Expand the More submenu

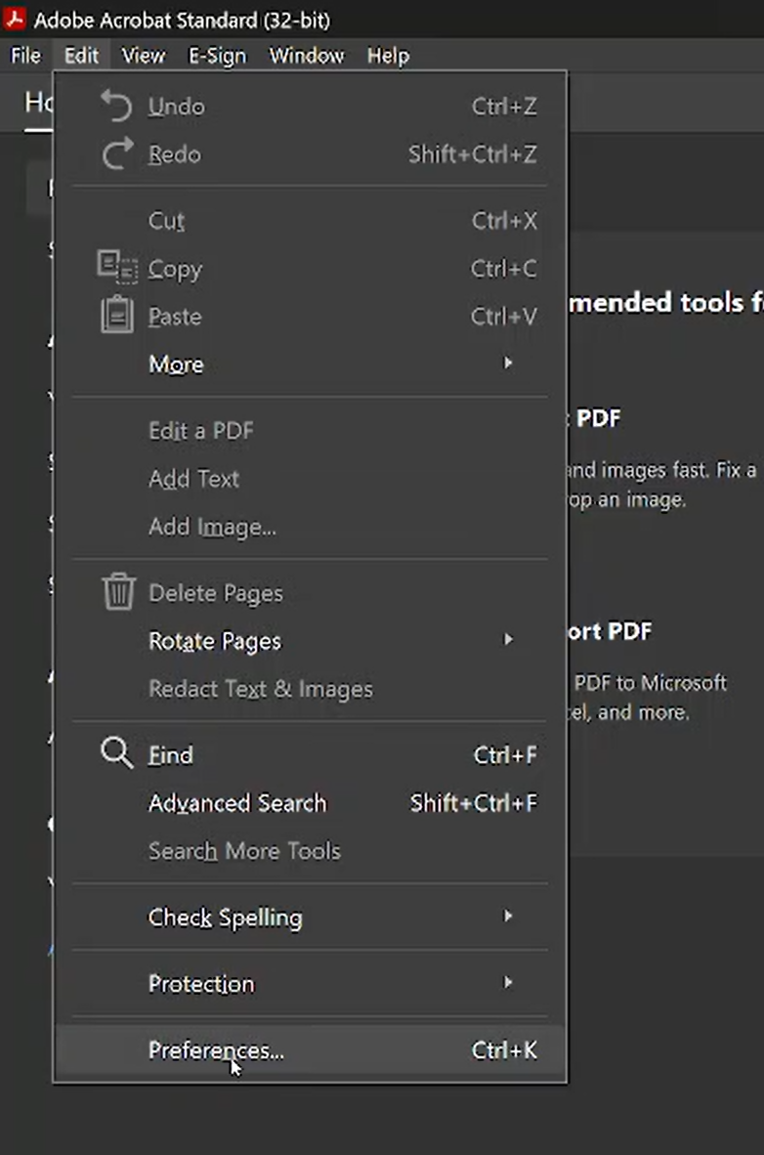(176, 364)
